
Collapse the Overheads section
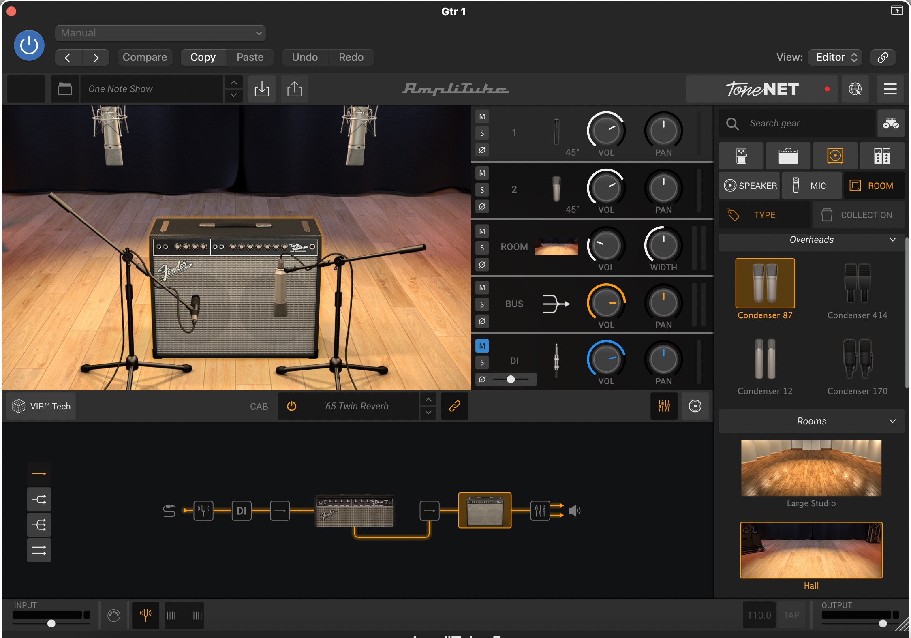(x=892, y=240)
